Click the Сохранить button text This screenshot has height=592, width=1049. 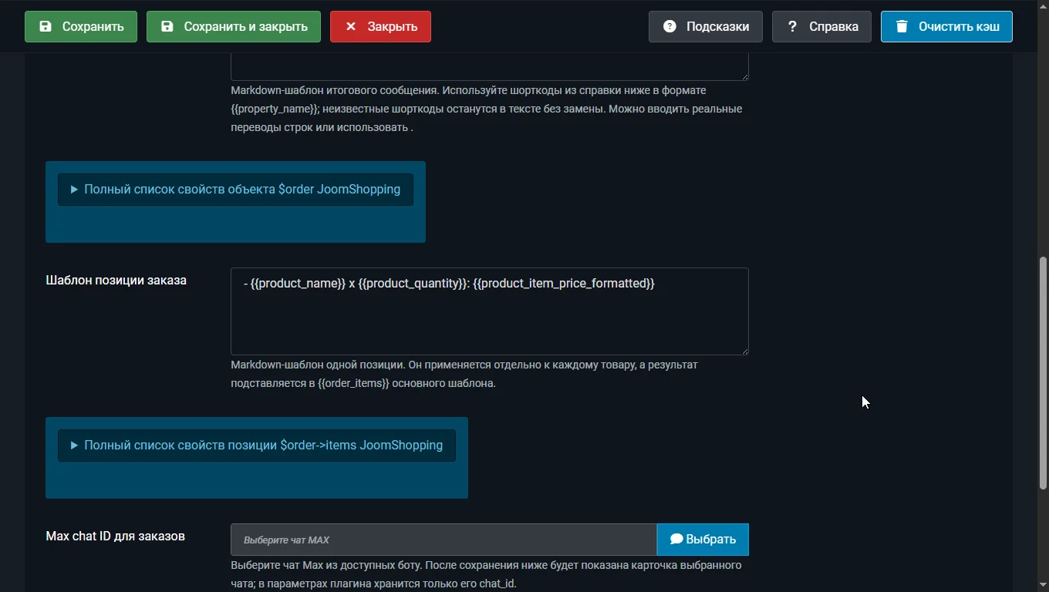pyautogui.click(x=93, y=26)
